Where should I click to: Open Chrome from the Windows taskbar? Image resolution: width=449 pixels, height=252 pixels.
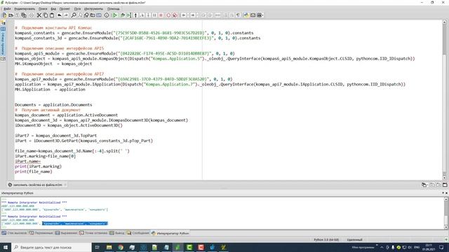[x=121, y=247]
